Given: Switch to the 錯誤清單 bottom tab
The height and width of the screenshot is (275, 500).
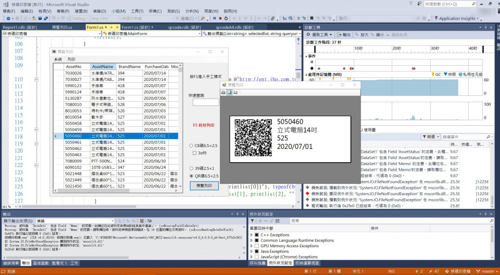Looking at the screenshot, I should click(11, 263).
